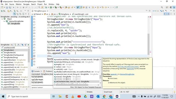176x99 pixels.
Task: Expand the Demo3 breadcrumb arrow
Action: pos(42,14)
